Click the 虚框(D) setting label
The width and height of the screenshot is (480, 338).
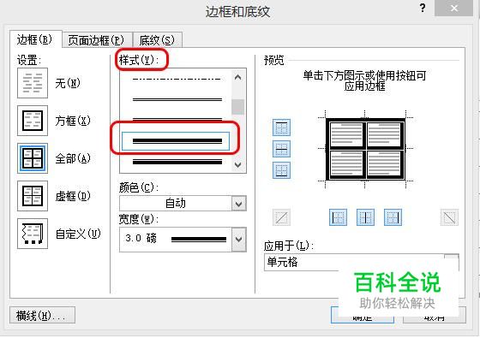(x=73, y=196)
